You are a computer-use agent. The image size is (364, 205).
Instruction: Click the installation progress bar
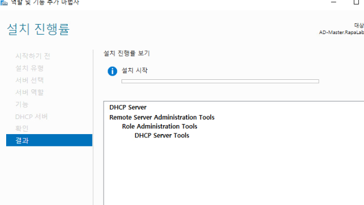click(x=220, y=82)
